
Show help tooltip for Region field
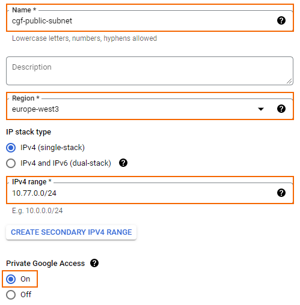[281, 109]
